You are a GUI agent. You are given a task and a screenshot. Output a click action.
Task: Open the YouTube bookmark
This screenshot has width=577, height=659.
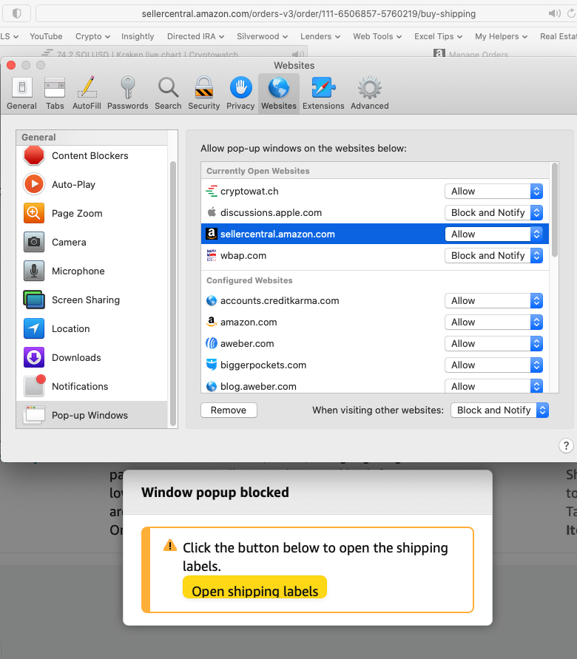click(x=46, y=36)
